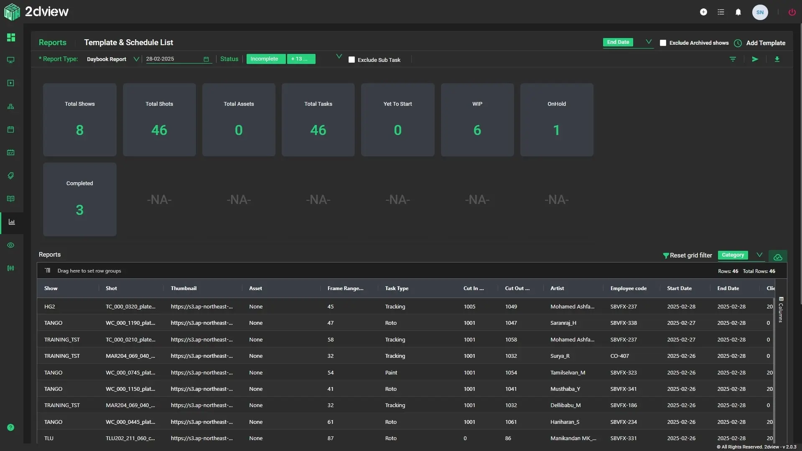
Task: Toggle Exclude Archived shows checkbox
Action: 663,43
